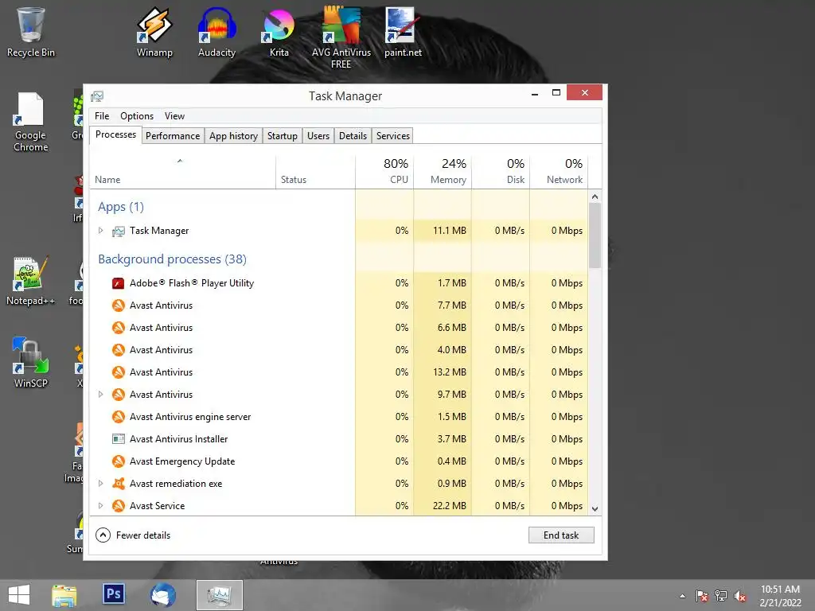
Task: Close the Task Manager window
Action: pos(585,92)
